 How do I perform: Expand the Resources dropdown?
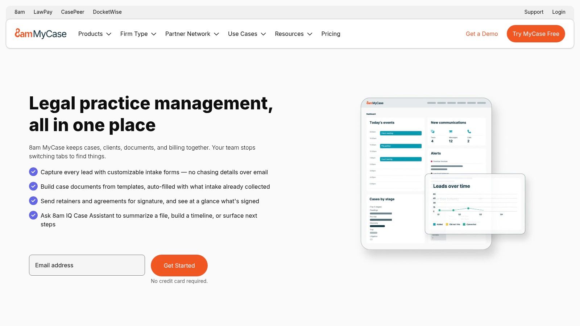pos(294,34)
